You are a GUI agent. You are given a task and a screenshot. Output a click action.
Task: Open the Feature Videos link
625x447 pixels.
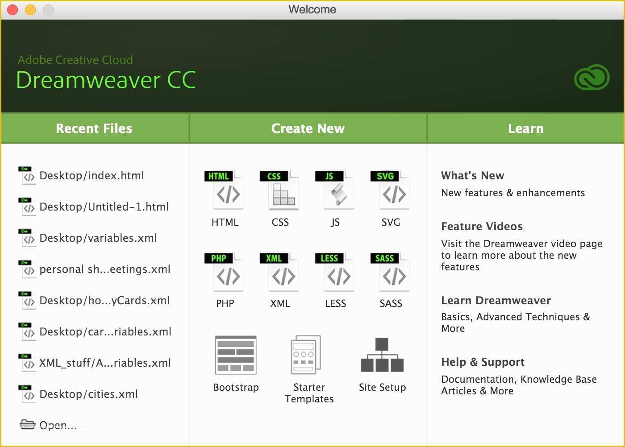[482, 226]
